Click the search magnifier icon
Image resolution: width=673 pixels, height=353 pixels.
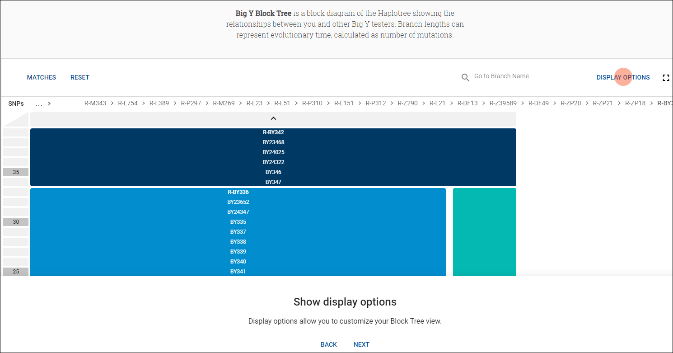[465, 77]
